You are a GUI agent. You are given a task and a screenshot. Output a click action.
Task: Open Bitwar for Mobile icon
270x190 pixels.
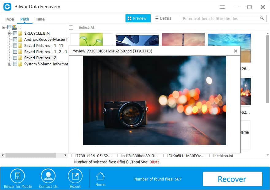(17, 176)
